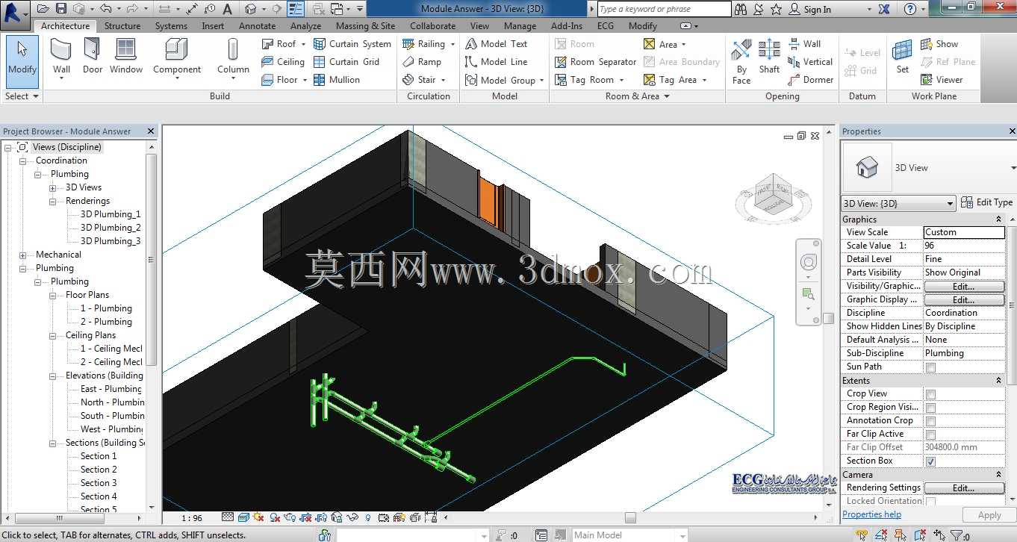
Task: Click Edit button for Visibility/Graphics
Action: (x=964, y=287)
